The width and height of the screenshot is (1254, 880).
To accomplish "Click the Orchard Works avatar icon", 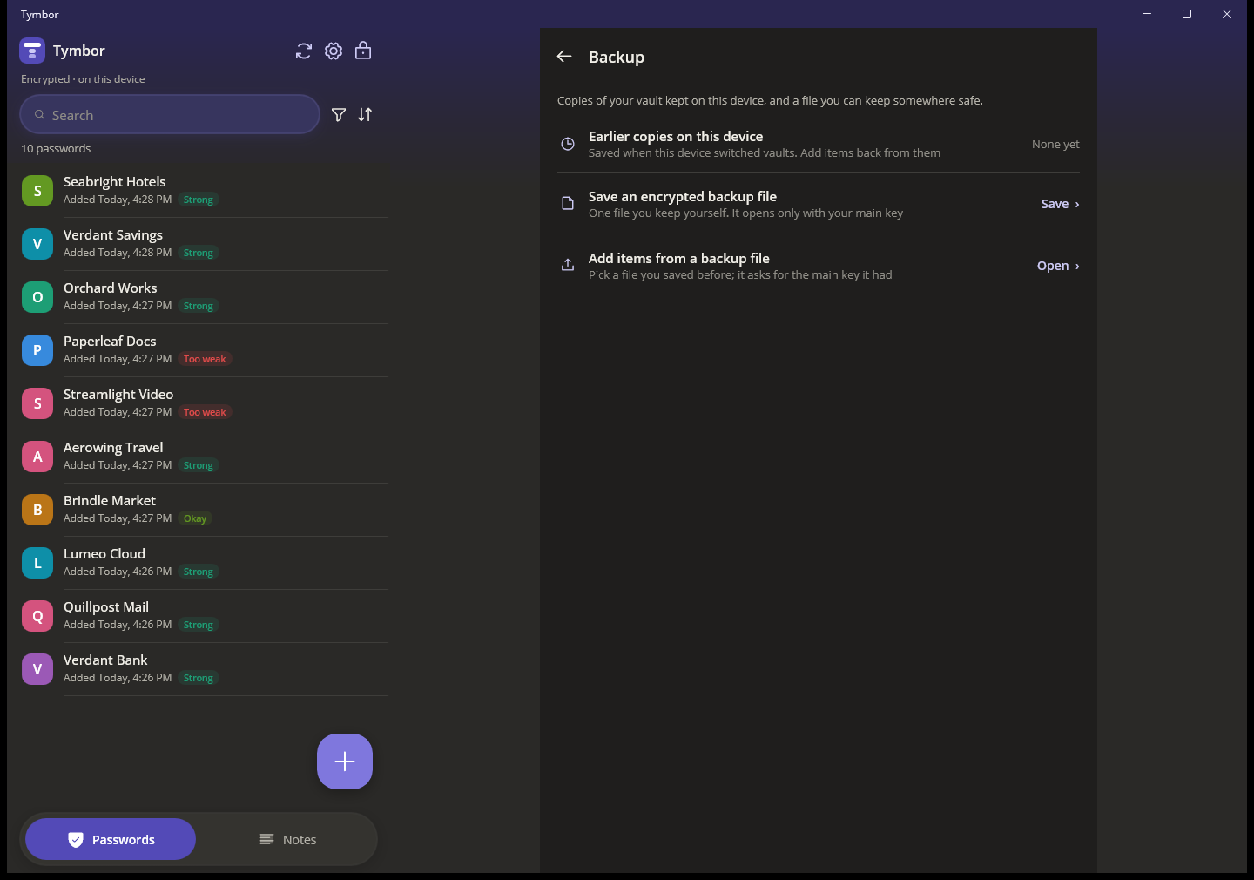I will pos(37,297).
